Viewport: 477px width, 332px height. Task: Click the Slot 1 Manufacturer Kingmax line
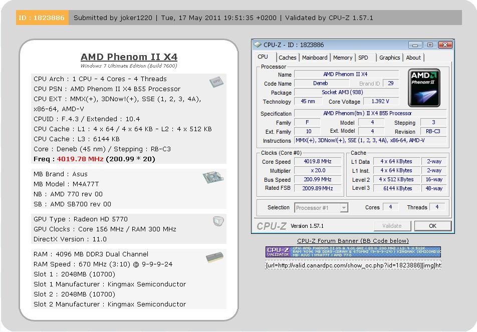[x=110, y=284]
